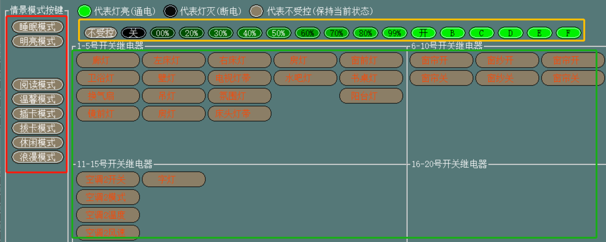Switch to 阅读模式 scene
606x242 pixels.
(37, 85)
